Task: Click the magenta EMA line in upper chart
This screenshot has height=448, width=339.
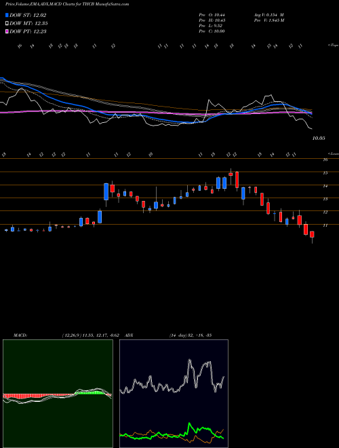Action: 155,113
